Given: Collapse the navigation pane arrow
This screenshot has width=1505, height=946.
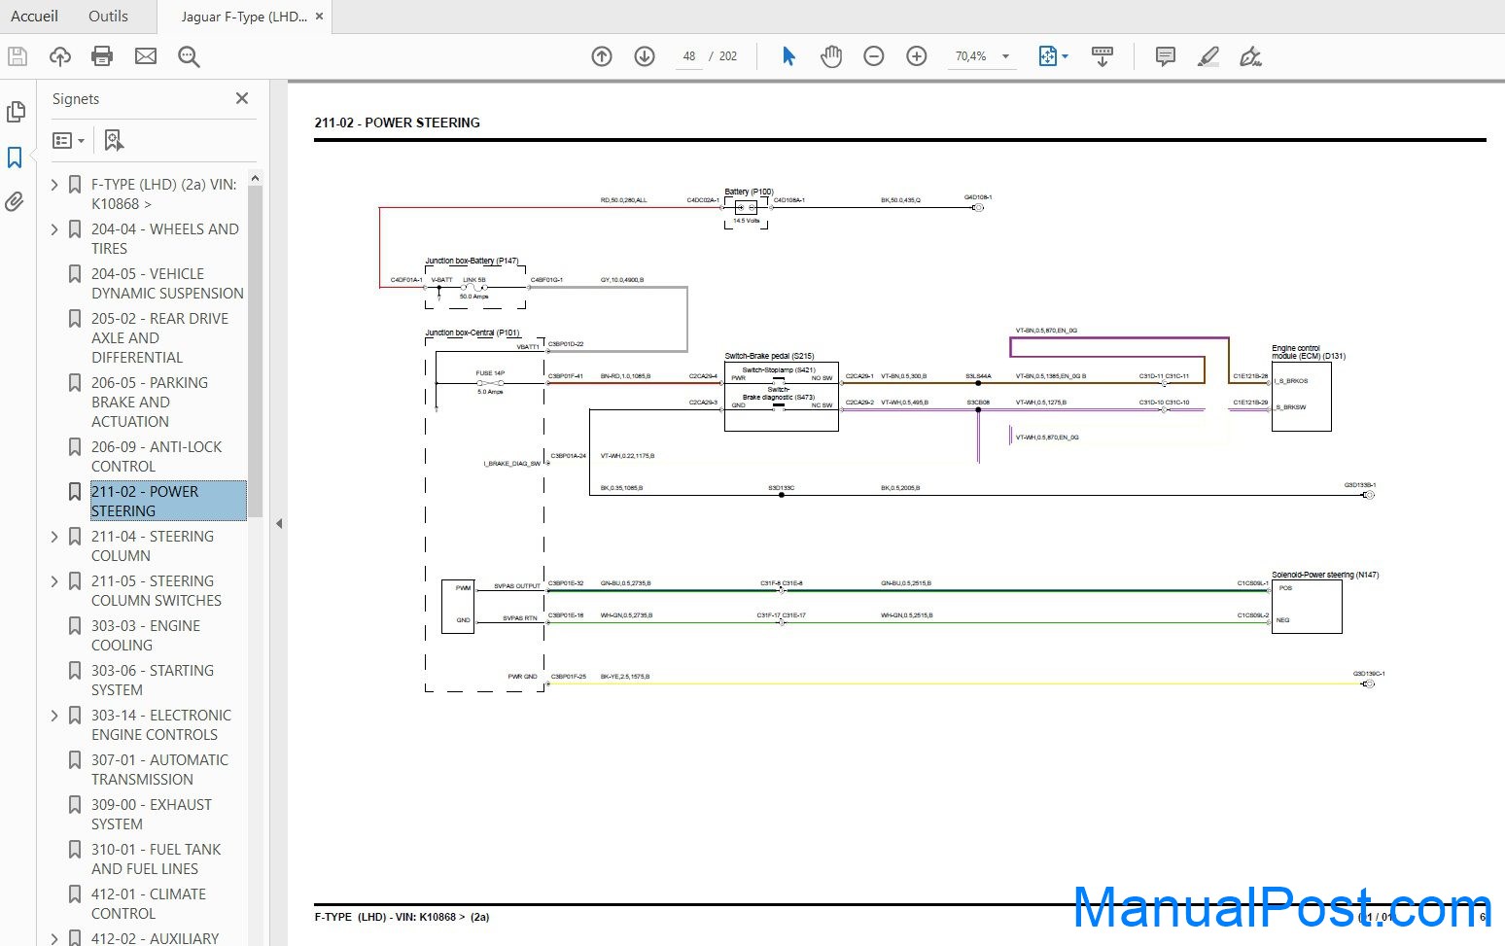Looking at the screenshot, I should click(x=279, y=523).
